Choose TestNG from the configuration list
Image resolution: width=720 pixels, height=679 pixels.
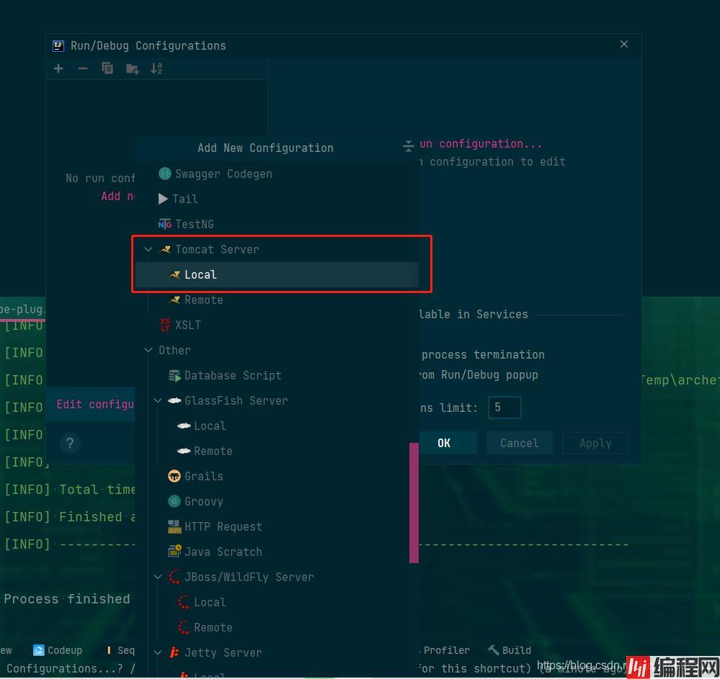pos(194,224)
